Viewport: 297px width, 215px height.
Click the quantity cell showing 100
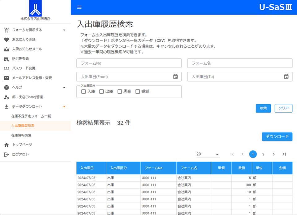pos(242,185)
